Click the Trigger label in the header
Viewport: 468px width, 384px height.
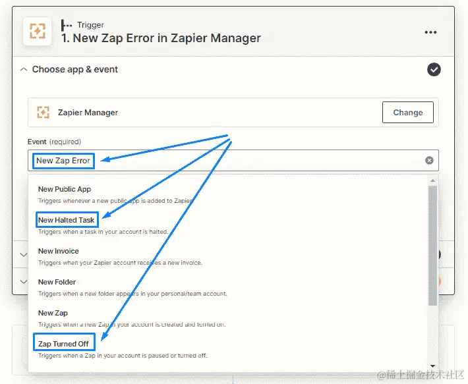(x=90, y=25)
